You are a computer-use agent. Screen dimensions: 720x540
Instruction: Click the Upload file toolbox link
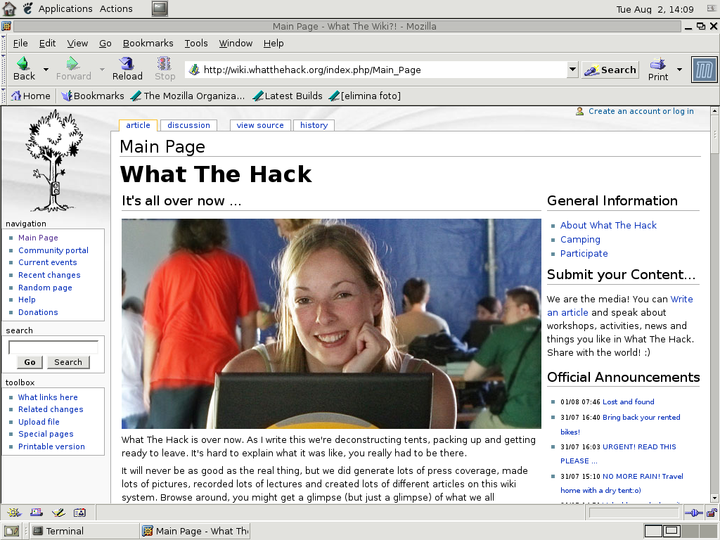pyautogui.click(x=39, y=422)
